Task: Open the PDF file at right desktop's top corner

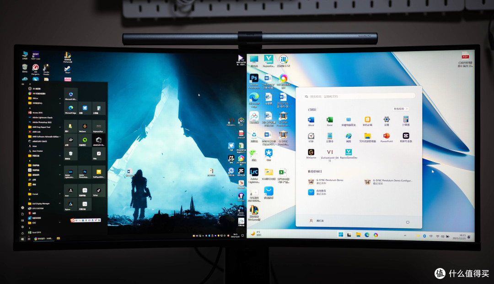Action: [465, 59]
